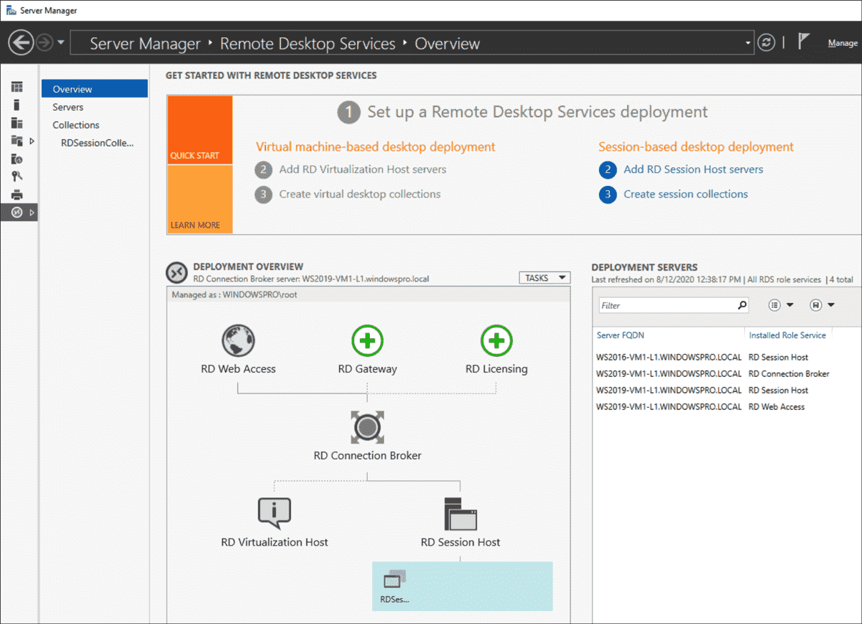Select the RD Virtualization Host icon
The height and width of the screenshot is (624, 862).
tap(275, 513)
